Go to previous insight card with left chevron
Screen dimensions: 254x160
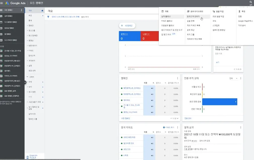[x=234, y=69]
